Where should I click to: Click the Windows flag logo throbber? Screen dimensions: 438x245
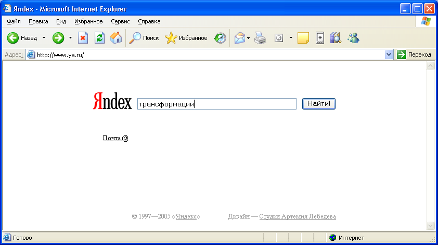click(x=426, y=21)
